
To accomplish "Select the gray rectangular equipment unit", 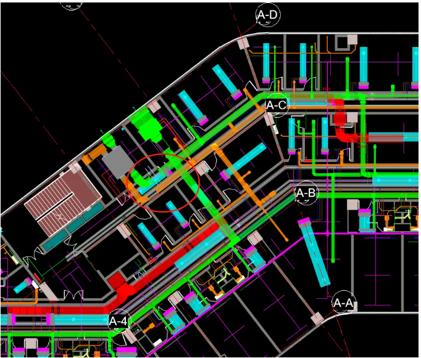I will [117, 163].
